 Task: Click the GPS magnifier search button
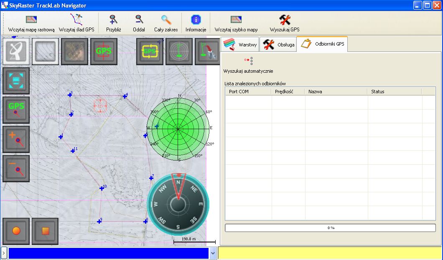16,110
